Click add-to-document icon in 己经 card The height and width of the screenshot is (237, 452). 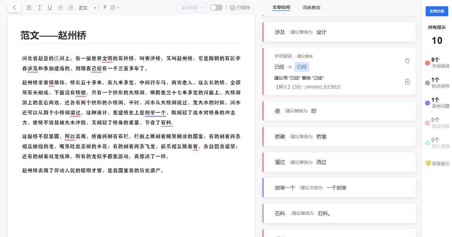[407, 82]
